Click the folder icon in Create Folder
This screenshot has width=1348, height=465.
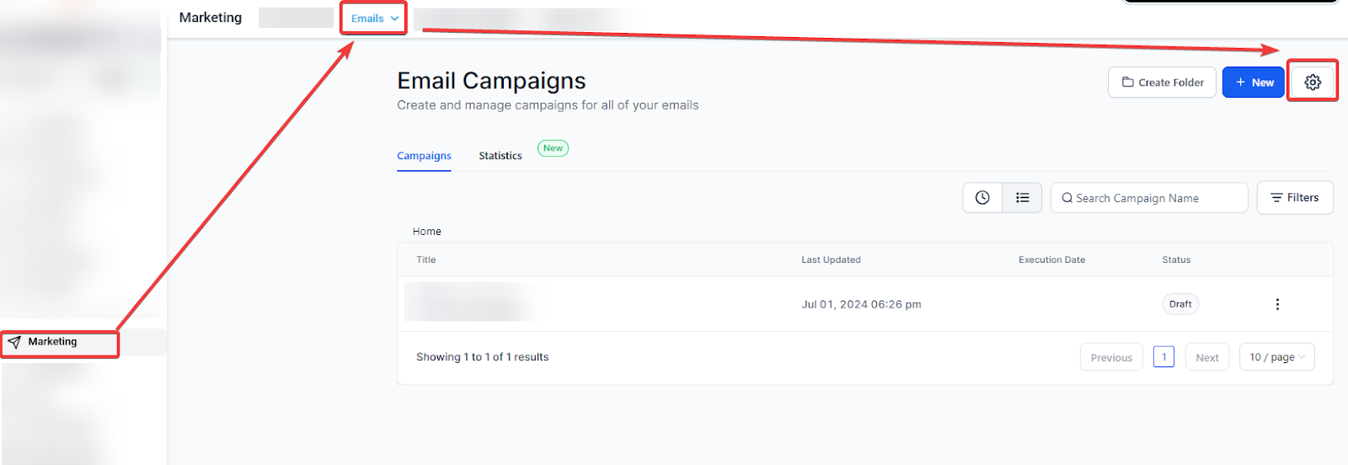coord(1127,82)
